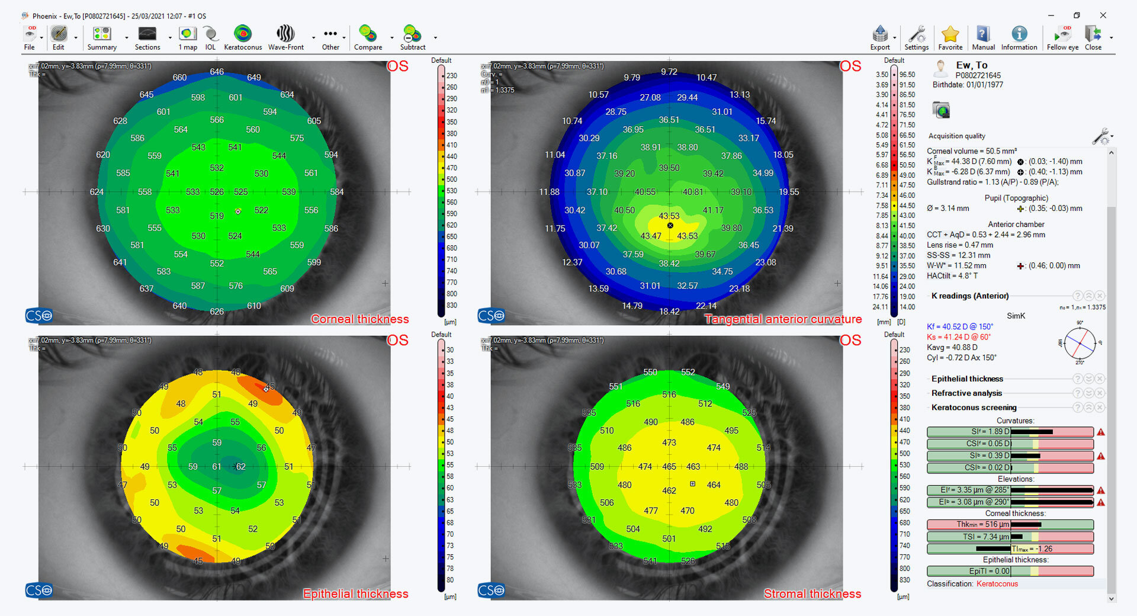
Task: Expand the Refractive analysis section
Action: (1088, 393)
